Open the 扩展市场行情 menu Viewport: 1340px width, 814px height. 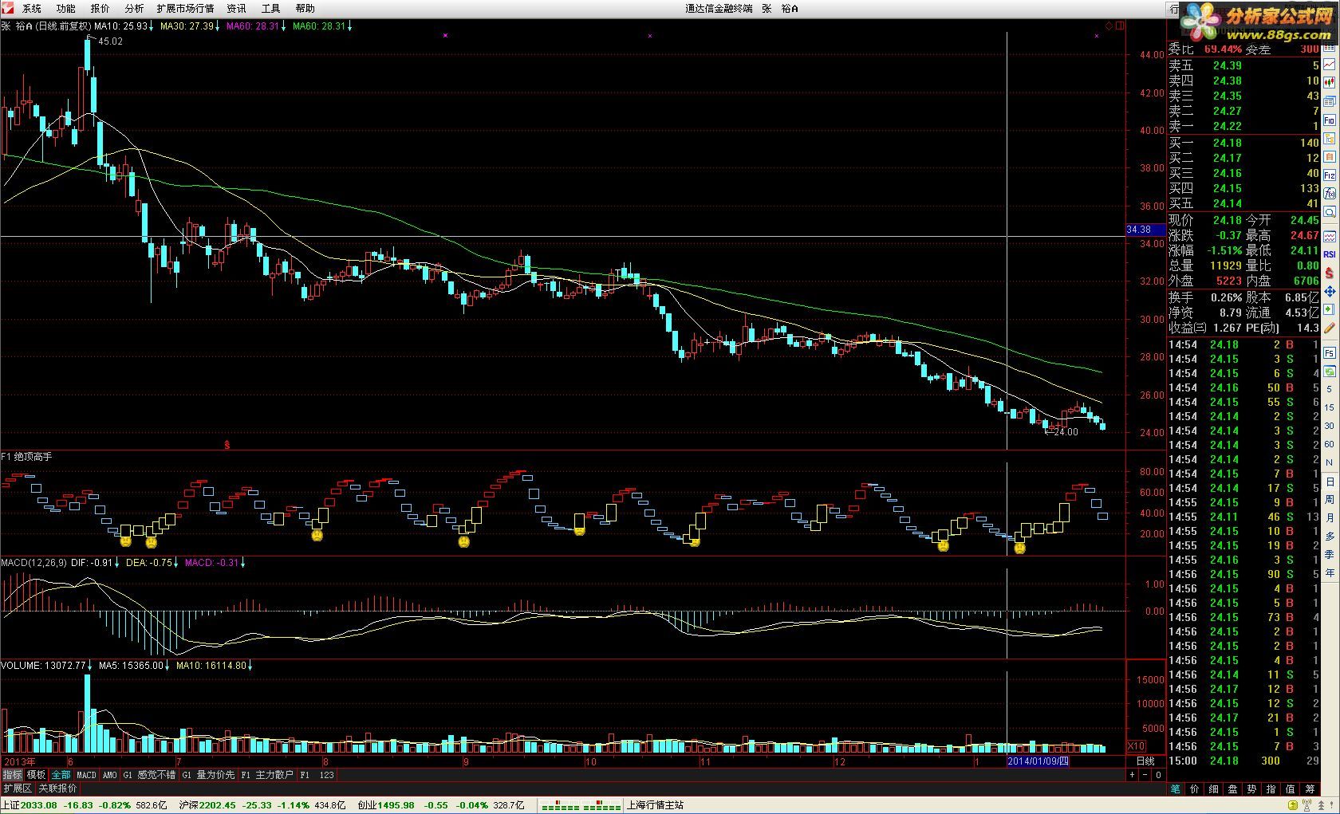(185, 8)
